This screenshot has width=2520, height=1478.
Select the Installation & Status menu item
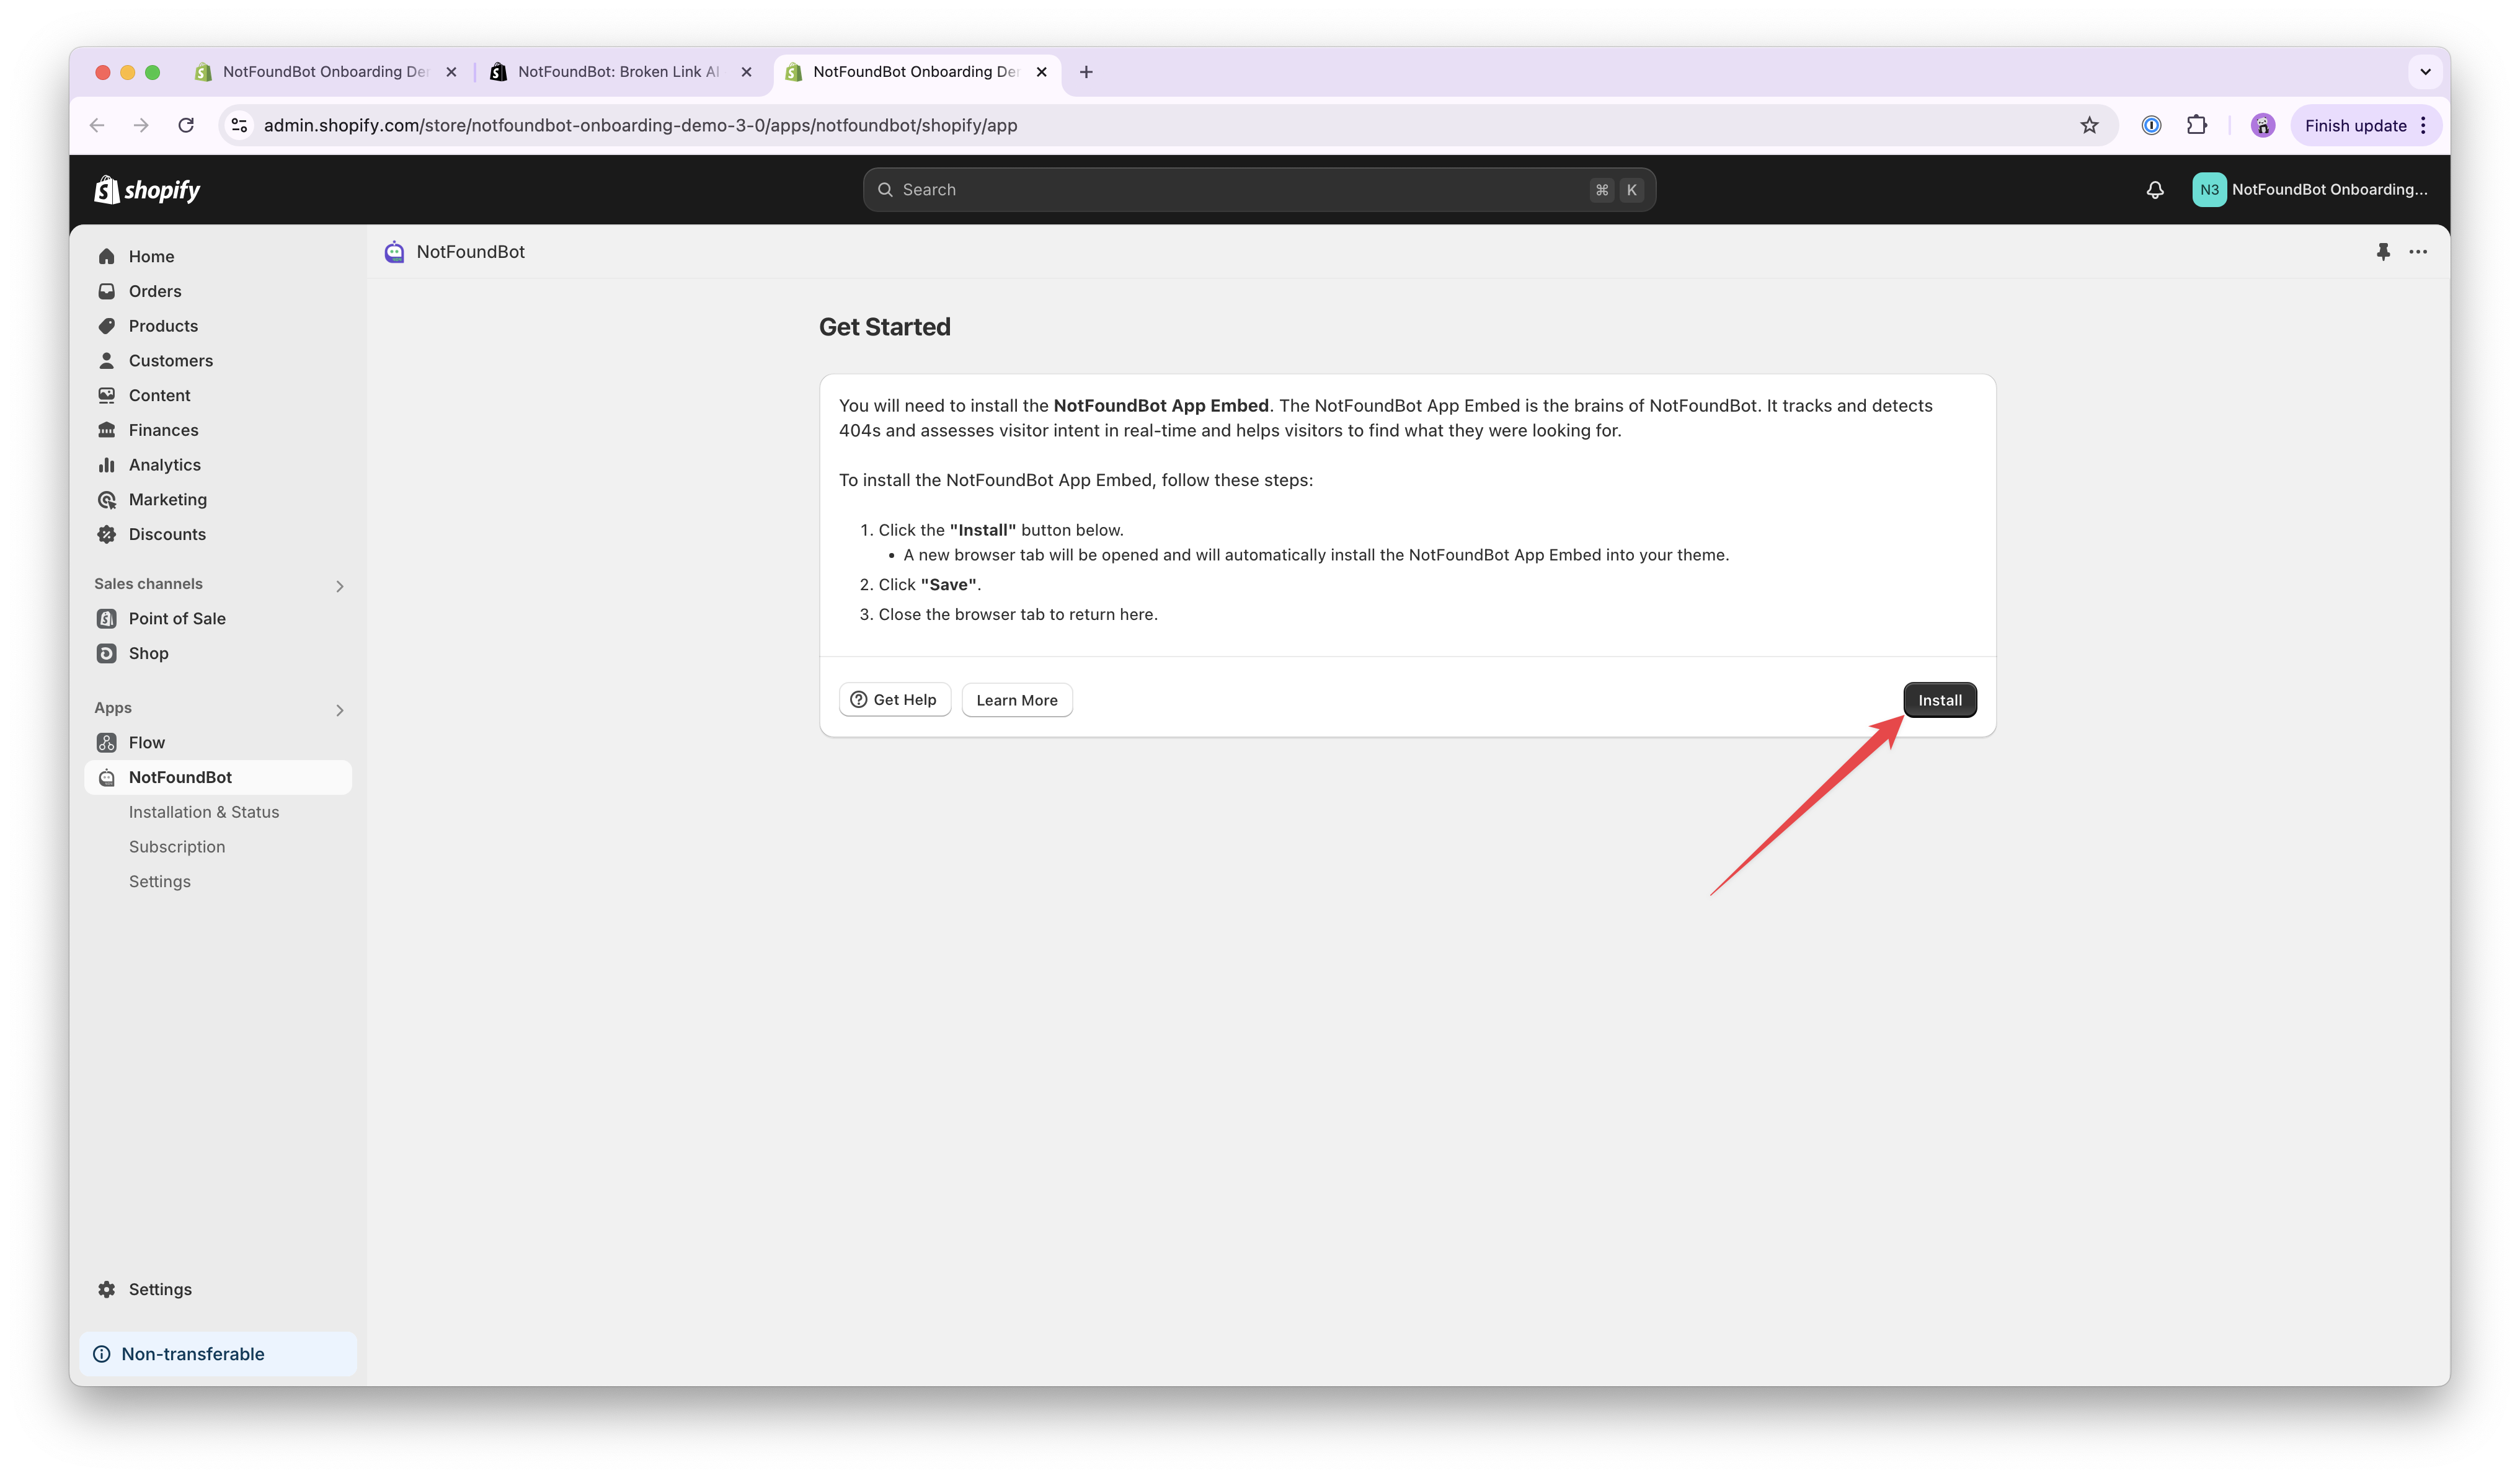tap(204, 811)
